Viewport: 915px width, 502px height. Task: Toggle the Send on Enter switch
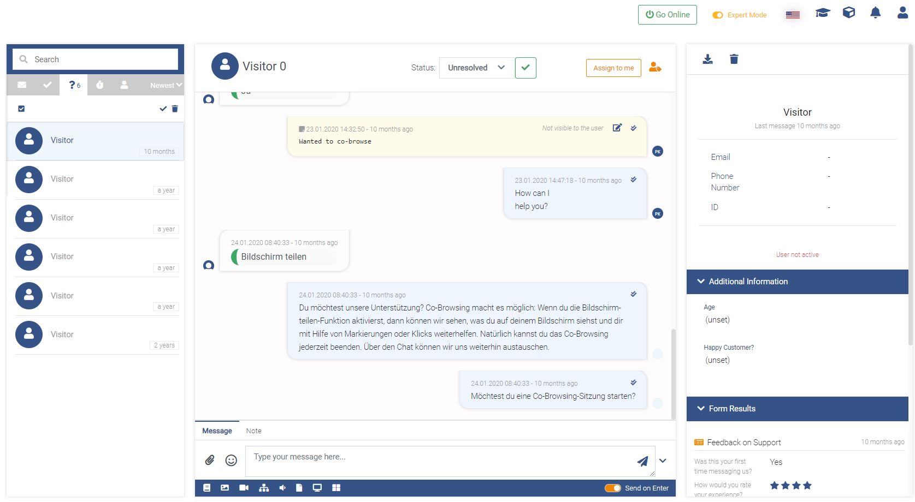613,488
